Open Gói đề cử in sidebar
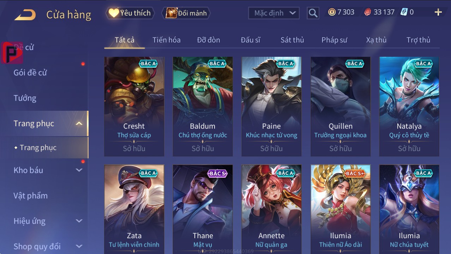451x254 pixels. point(30,73)
